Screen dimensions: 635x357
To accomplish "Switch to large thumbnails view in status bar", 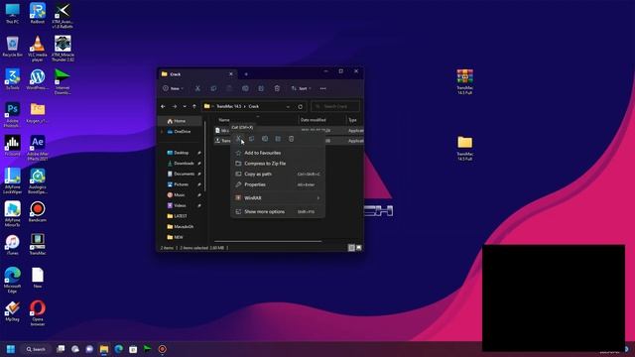I will tap(358, 248).
